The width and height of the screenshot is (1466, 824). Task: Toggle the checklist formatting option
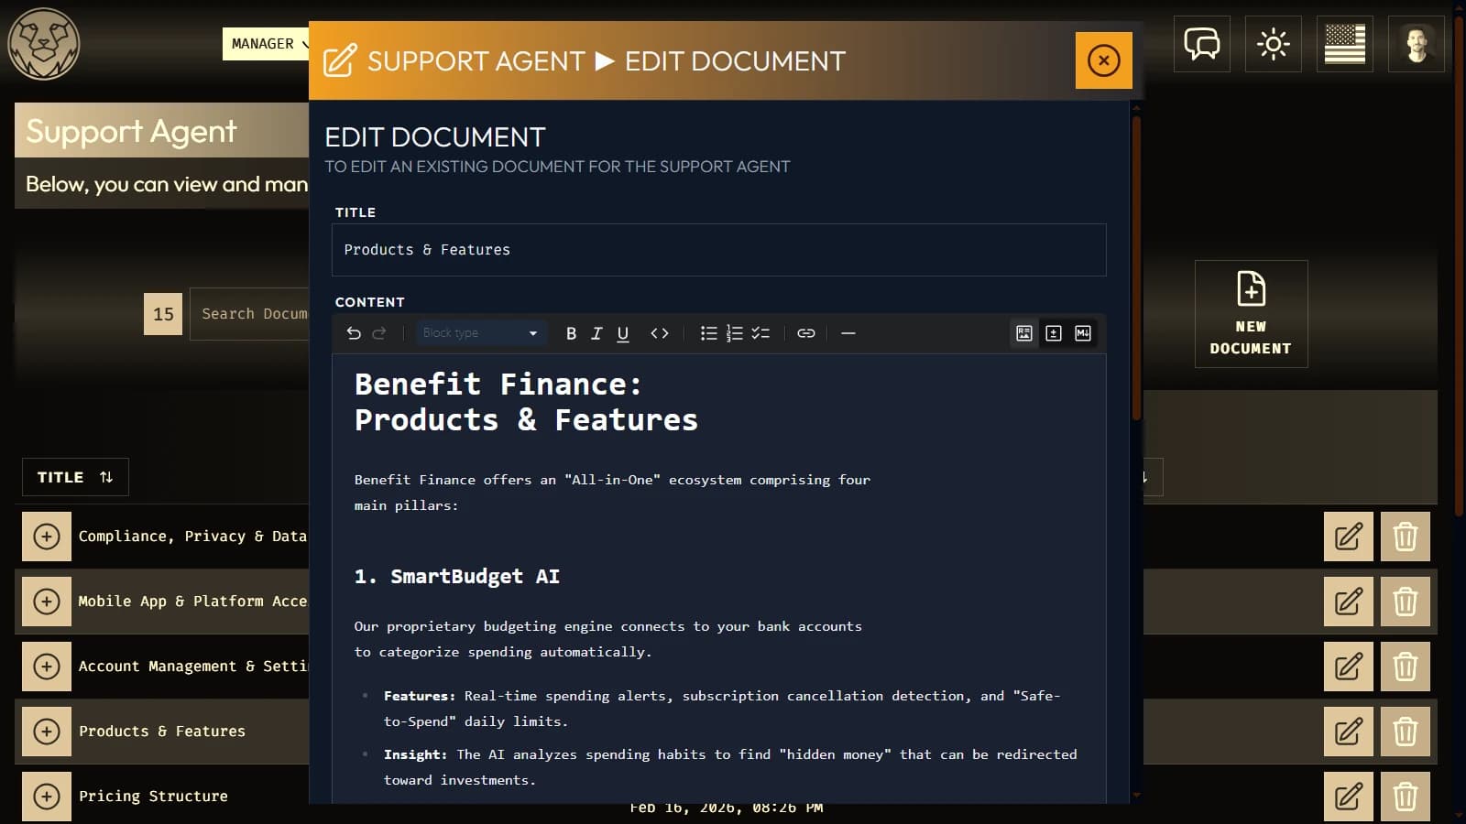point(760,333)
